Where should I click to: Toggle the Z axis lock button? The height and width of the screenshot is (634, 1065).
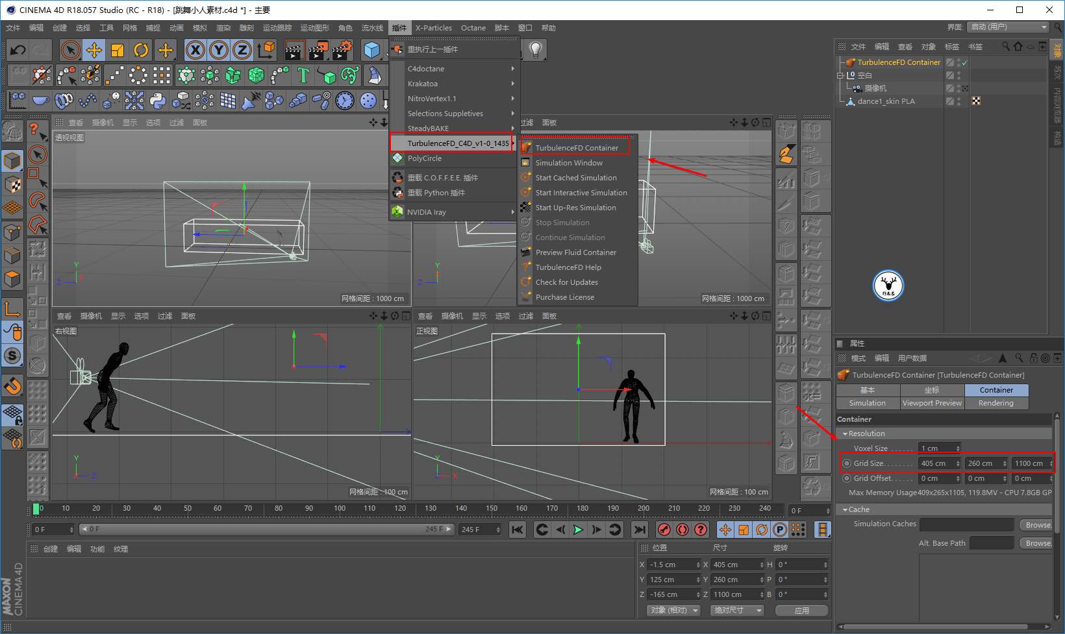[x=242, y=50]
